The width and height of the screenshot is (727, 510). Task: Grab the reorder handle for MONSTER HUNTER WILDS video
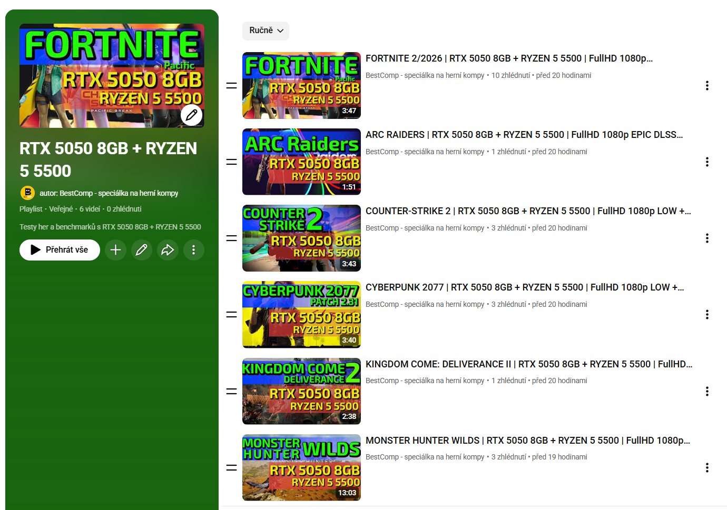231,467
